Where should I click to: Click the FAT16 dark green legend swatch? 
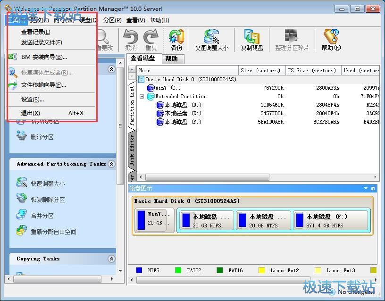(x=220, y=270)
